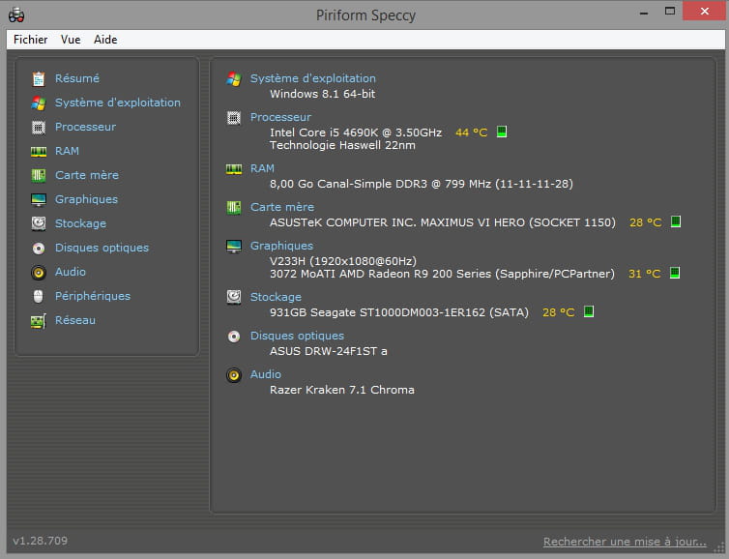Click the V233H (1920x1080@60Hz) text
The image size is (729, 559).
343,261
